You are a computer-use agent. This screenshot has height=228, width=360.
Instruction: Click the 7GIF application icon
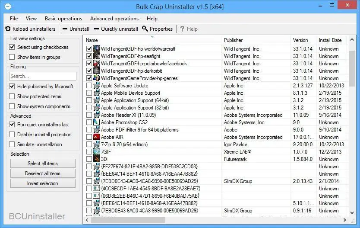coord(97,151)
